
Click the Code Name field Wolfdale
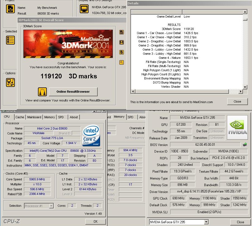tap(39, 133)
